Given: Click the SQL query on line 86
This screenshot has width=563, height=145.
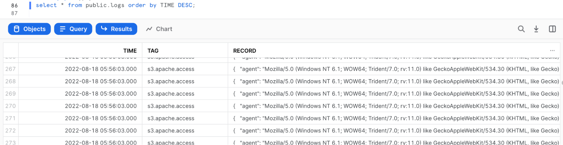Looking at the screenshot, I should point(115,5).
